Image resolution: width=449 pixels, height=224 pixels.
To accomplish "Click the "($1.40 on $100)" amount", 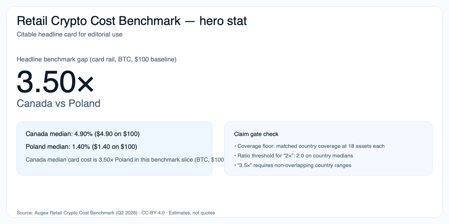I will tap(114, 147).
